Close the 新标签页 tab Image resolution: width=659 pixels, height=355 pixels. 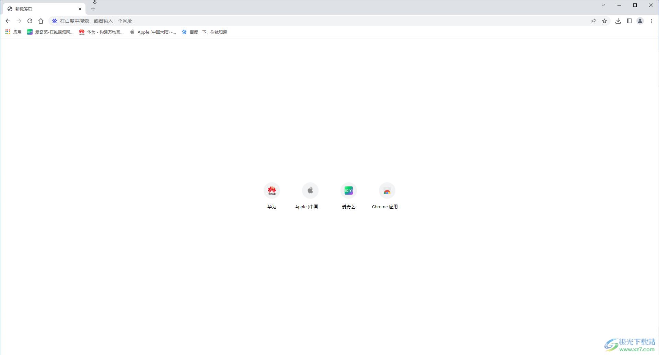[x=80, y=9]
